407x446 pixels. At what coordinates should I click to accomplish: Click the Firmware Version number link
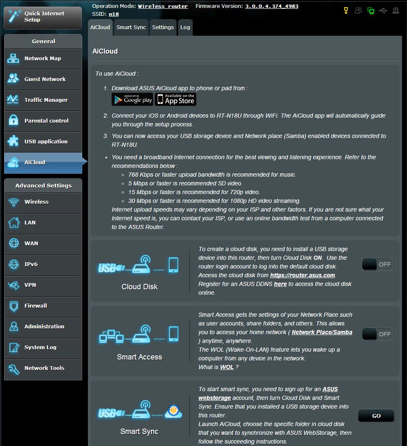pos(272,6)
